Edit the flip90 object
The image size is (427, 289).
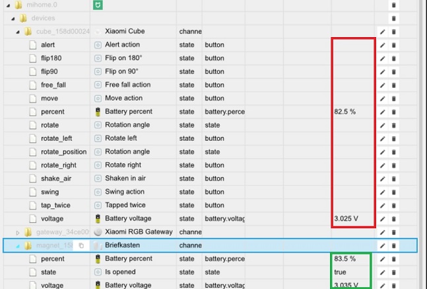pos(383,72)
